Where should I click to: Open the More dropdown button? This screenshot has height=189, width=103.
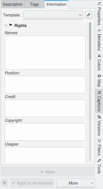(x=75, y=183)
